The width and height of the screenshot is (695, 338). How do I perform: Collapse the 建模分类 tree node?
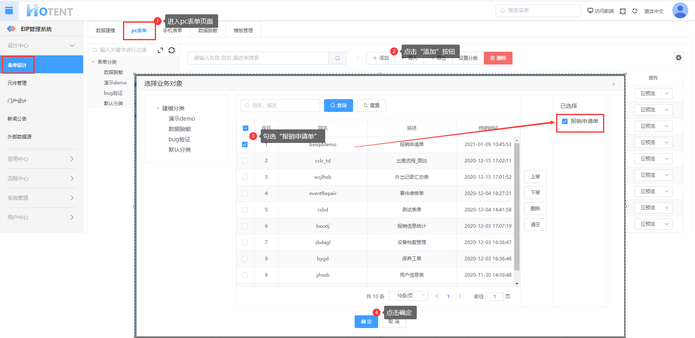(x=158, y=108)
